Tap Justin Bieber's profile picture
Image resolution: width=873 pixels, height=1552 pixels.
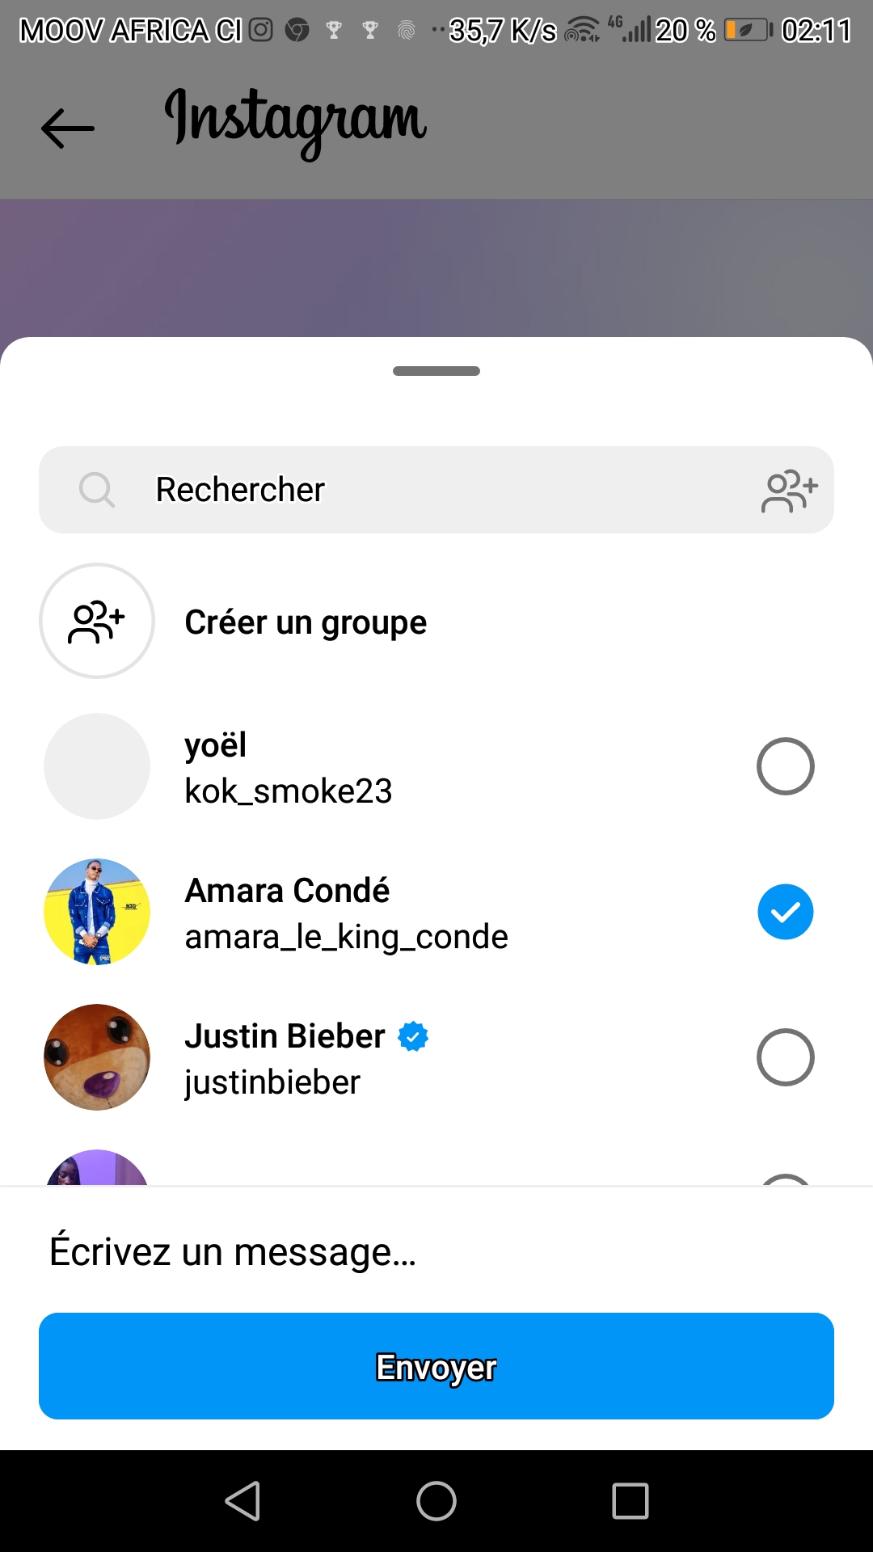tap(97, 1057)
